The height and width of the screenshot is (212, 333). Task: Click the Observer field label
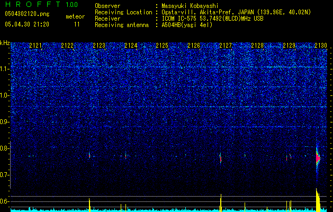click(107, 6)
